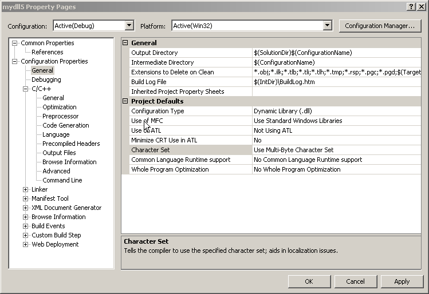This screenshot has height=294, width=429.
Task: Select Advanced in the tree
Action: [x=56, y=171]
